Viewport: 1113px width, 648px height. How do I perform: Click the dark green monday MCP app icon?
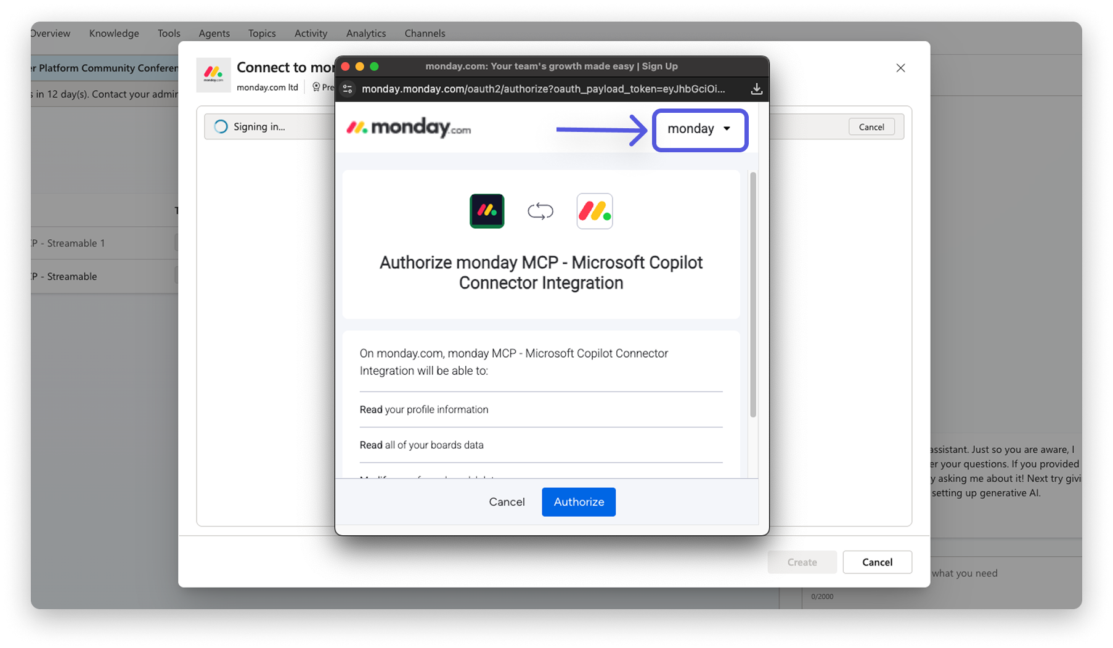click(x=487, y=211)
